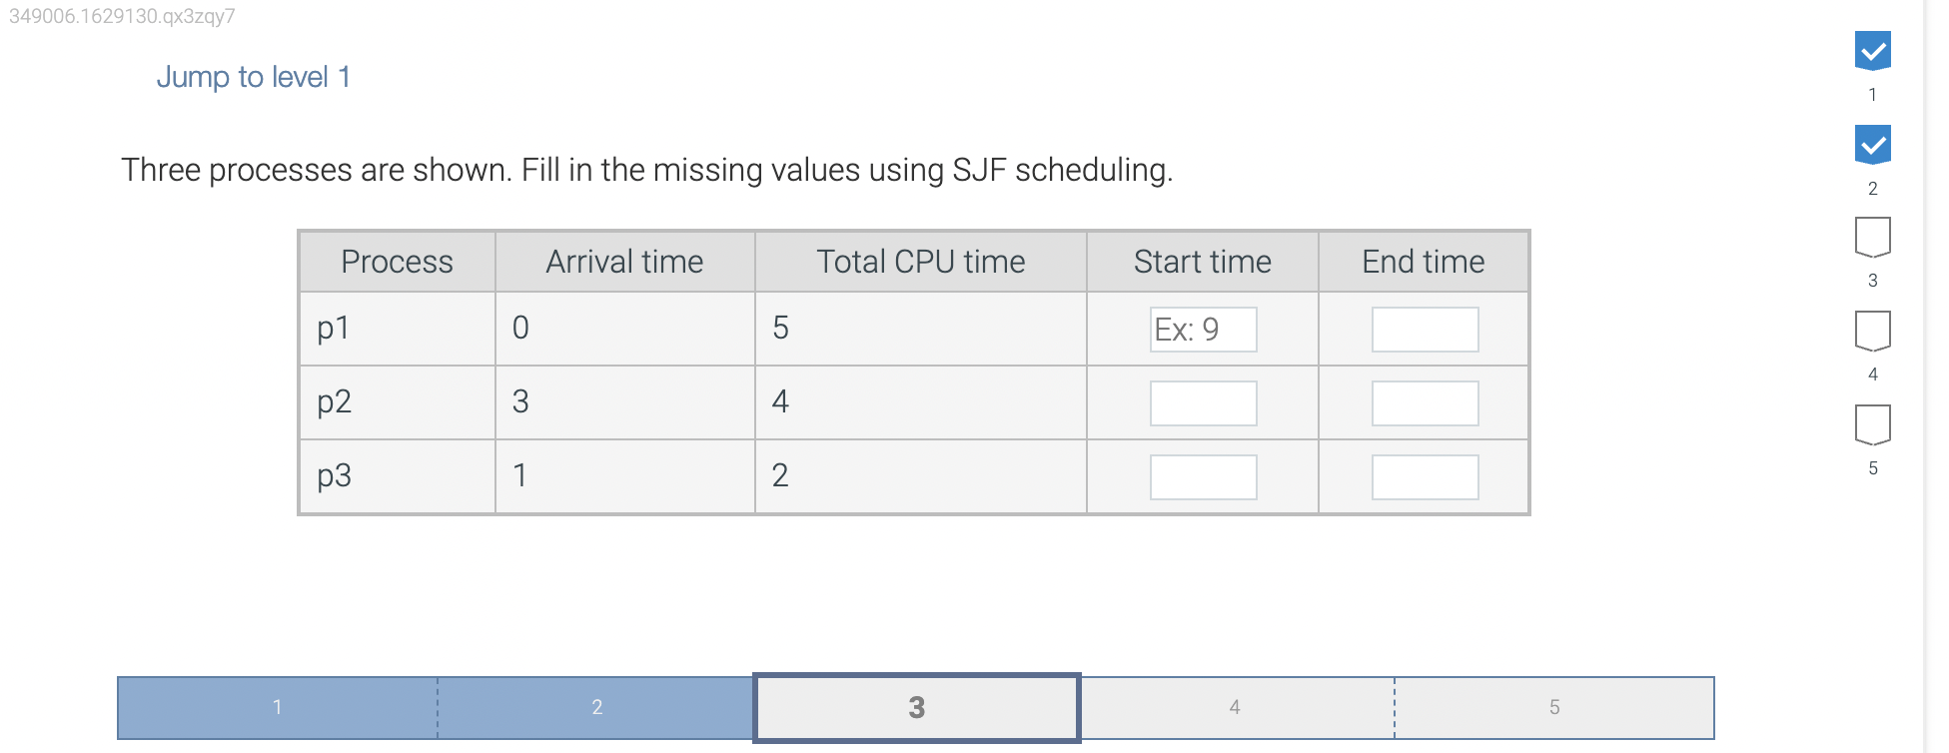The width and height of the screenshot is (1949, 753).
Task: Click the Start time input for p3
Action: pyautogui.click(x=1202, y=476)
